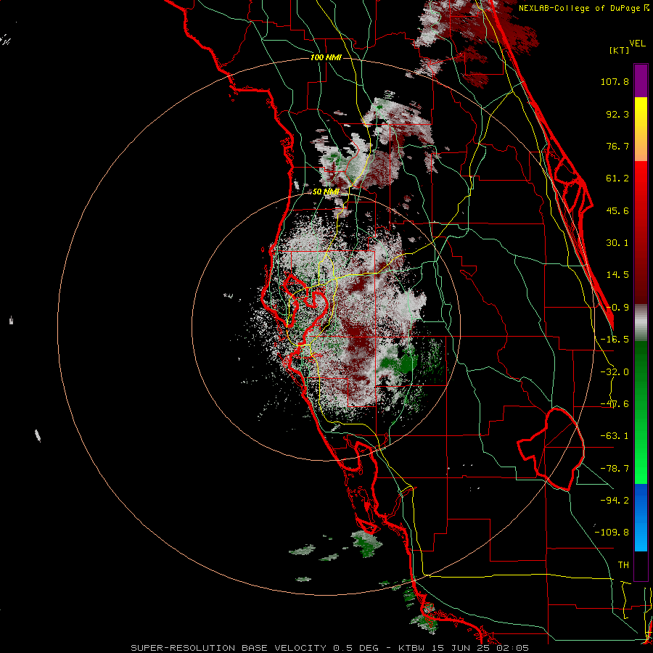Click the VEL legend heading
The image size is (653, 653).
click(x=637, y=44)
